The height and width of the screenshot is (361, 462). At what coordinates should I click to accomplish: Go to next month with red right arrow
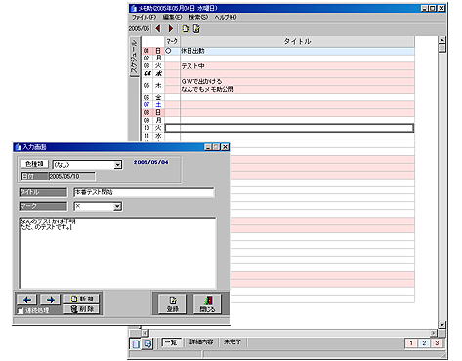(x=170, y=29)
